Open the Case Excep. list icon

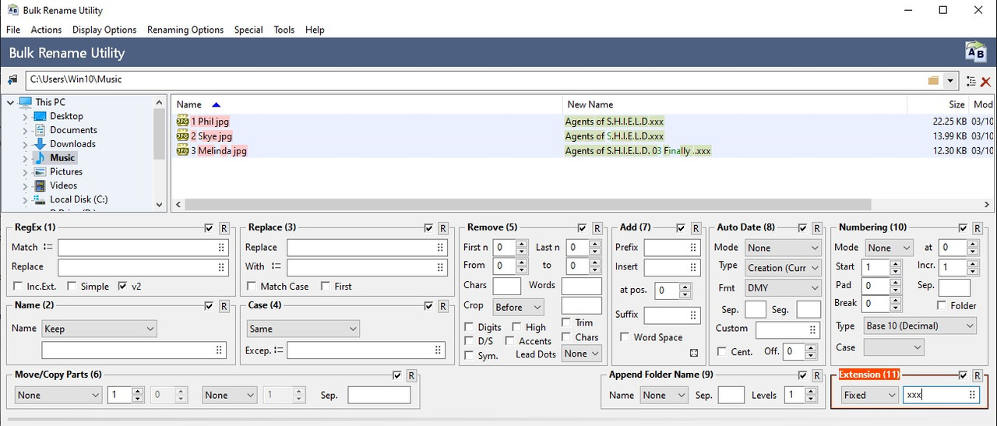click(x=279, y=350)
